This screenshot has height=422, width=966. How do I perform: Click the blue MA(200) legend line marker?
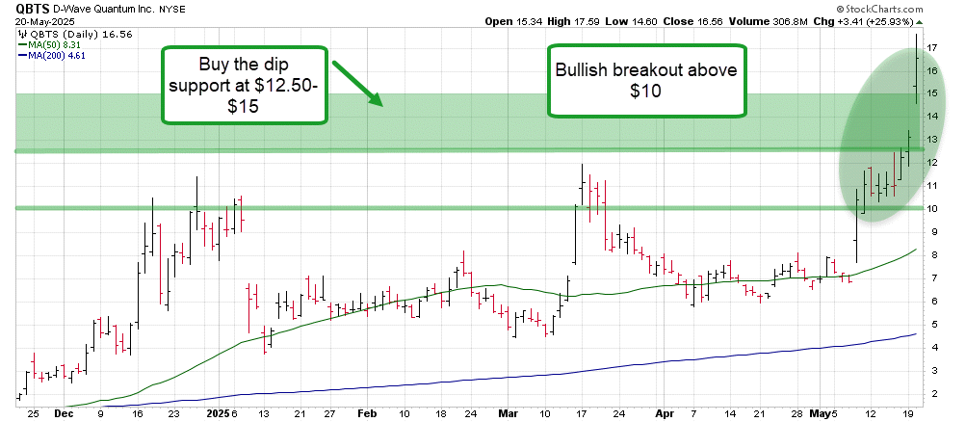click(21, 55)
